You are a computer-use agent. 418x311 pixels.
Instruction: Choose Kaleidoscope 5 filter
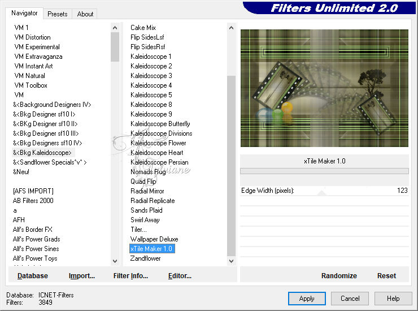click(151, 95)
